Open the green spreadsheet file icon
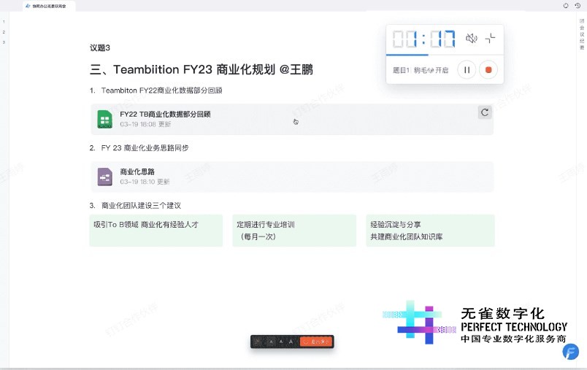The height and width of the screenshot is (370, 587). (104, 119)
